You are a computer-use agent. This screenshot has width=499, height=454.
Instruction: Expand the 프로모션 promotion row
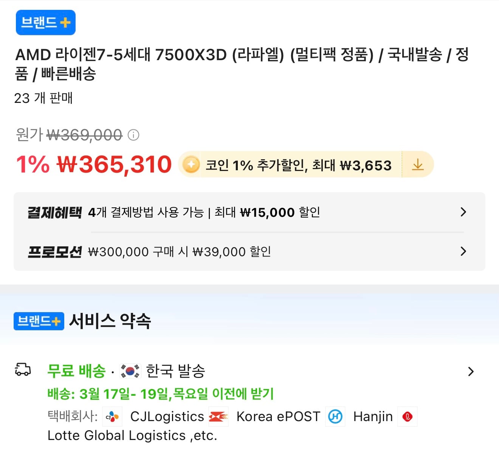(463, 251)
